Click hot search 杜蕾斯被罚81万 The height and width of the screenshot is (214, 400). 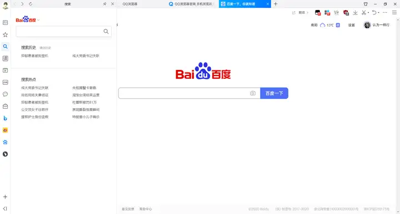pos(84,103)
